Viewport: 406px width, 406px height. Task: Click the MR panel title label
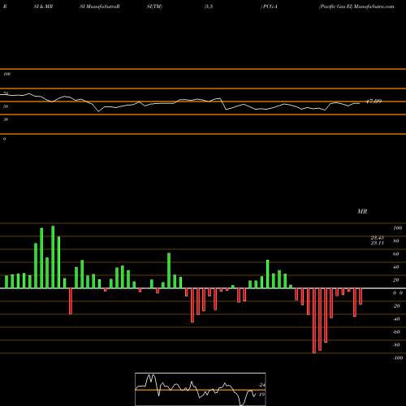tap(362, 211)
